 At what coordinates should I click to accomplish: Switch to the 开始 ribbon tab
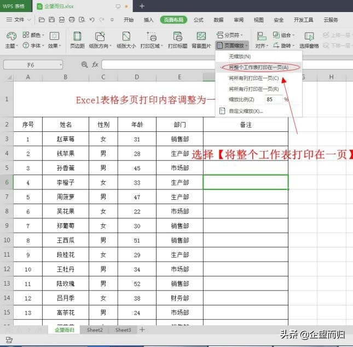click(129, 20)
